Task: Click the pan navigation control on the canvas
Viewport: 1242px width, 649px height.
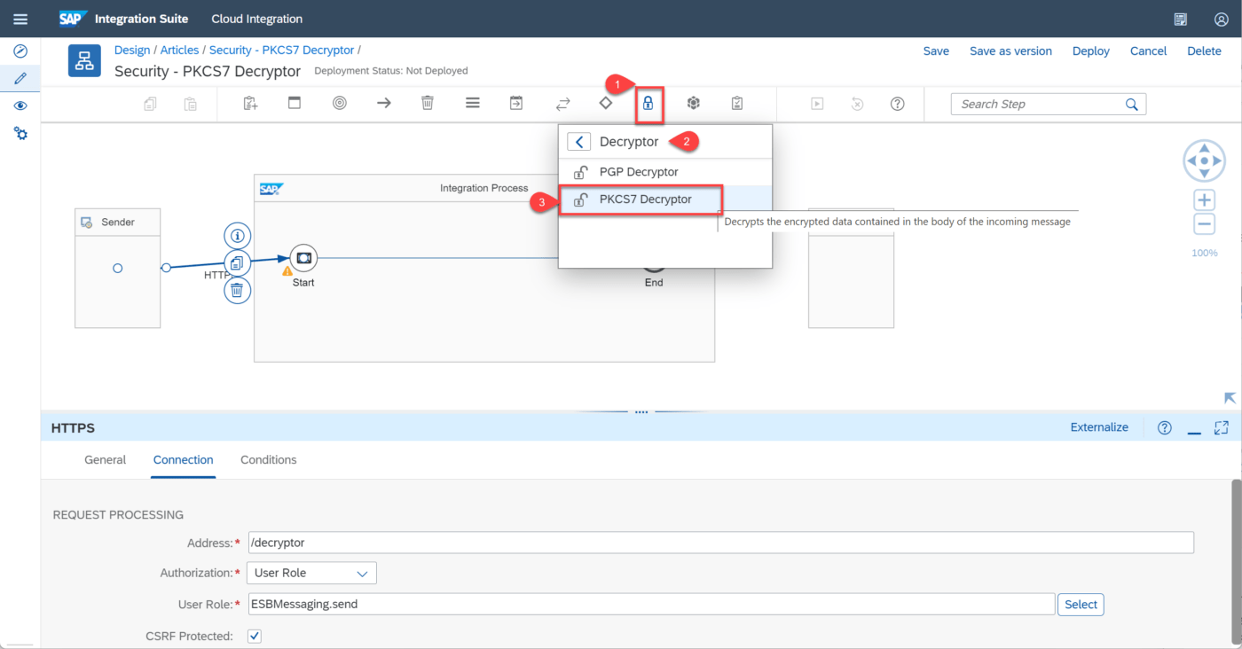Action: (x=1204, y=161)
